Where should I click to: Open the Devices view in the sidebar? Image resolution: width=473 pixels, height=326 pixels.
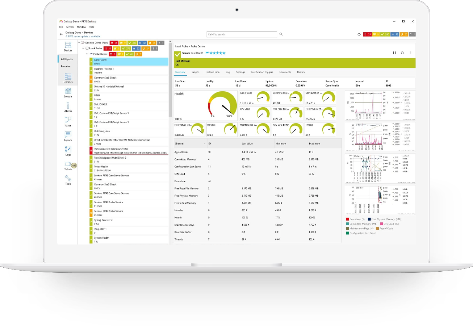(x=68, y=47)
